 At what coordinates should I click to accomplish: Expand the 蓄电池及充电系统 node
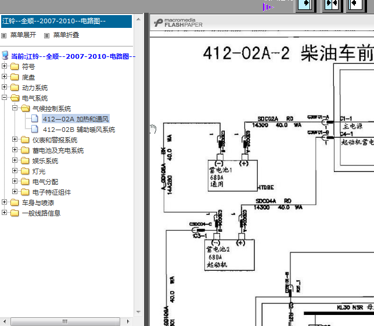pos(15,150)
